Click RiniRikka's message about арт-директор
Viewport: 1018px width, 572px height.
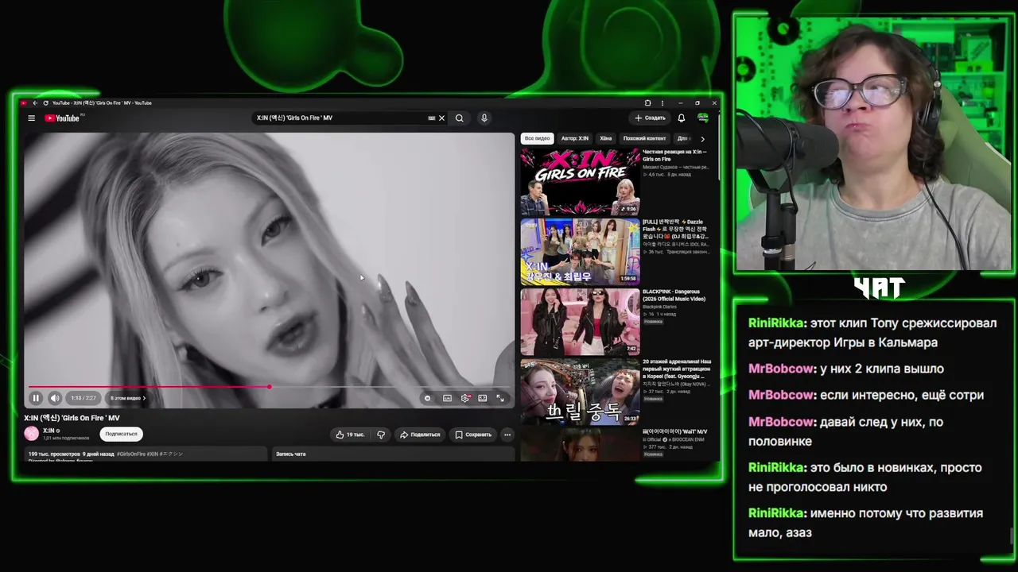(872, 333)
